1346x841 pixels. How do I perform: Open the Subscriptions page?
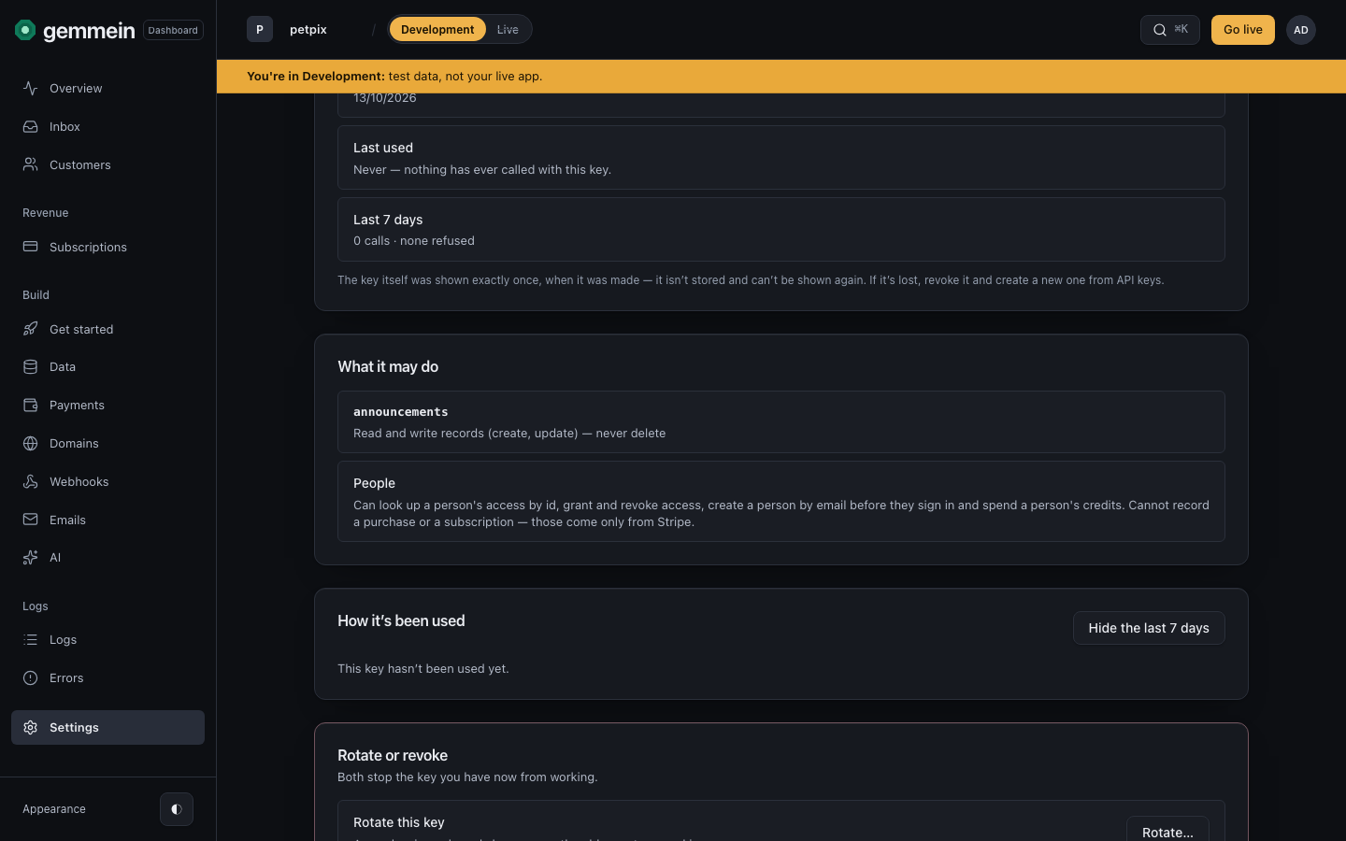[x=107, y=247]
